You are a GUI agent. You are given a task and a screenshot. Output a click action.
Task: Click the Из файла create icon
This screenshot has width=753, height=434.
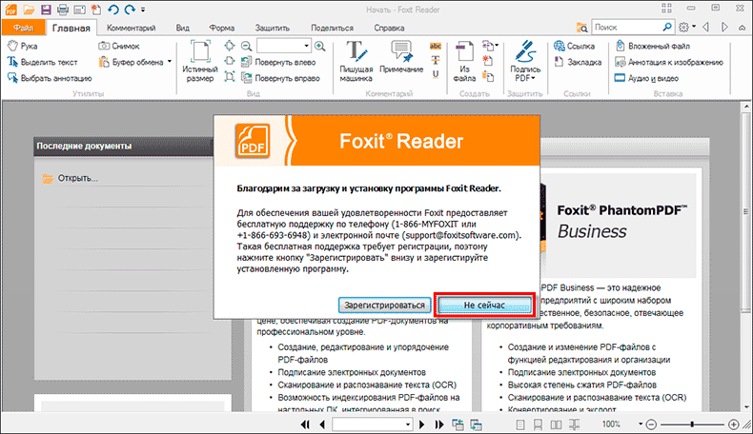coord(464,61)
